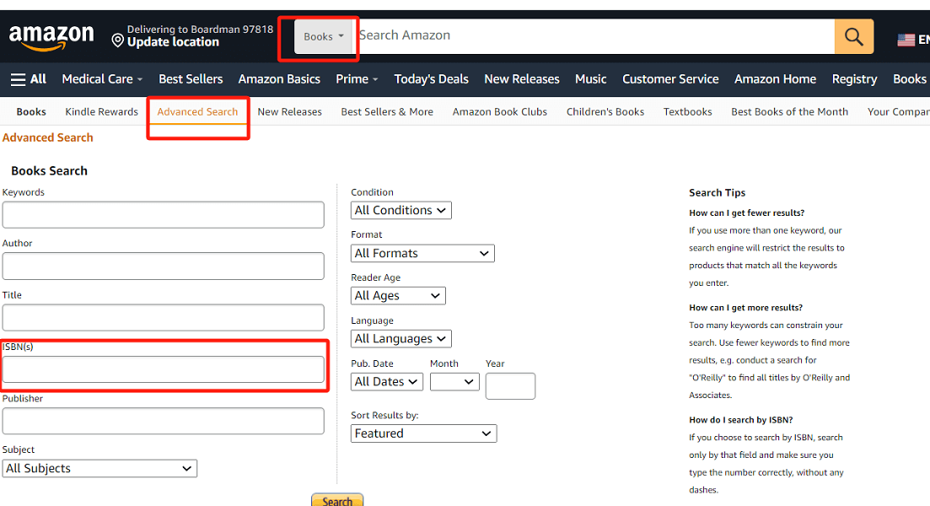Image resolution: width=930 pixels, height=506 pixels.
Task: Click inside the ISBN(s) input field
Action: 163,369
